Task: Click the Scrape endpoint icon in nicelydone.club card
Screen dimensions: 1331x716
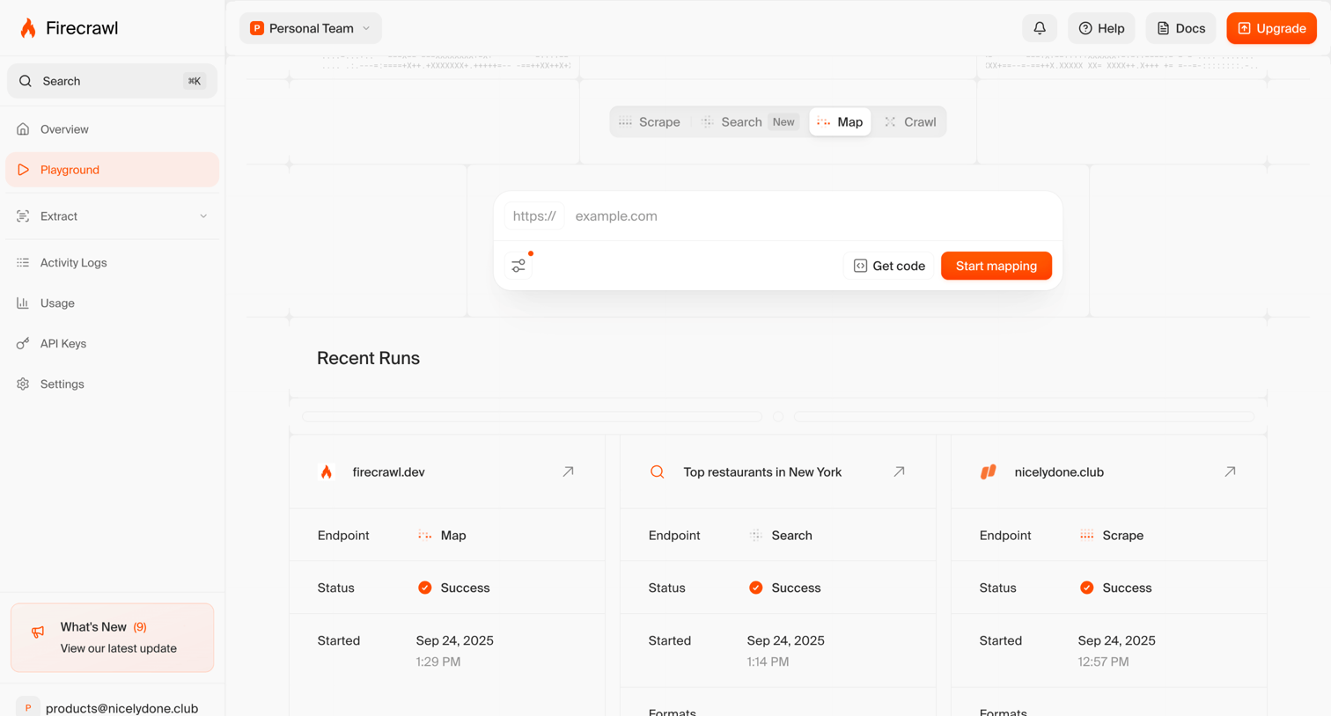Action: coord(1087,535)
